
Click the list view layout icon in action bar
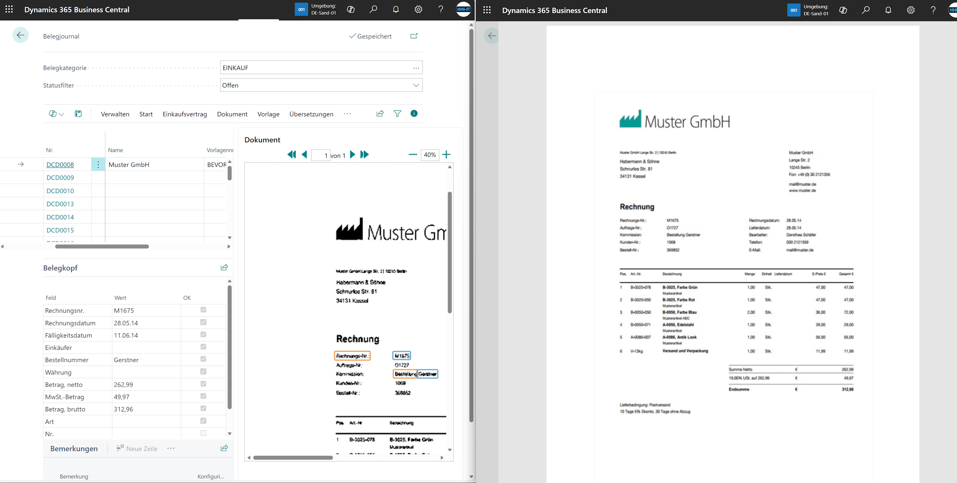[78, 114]
